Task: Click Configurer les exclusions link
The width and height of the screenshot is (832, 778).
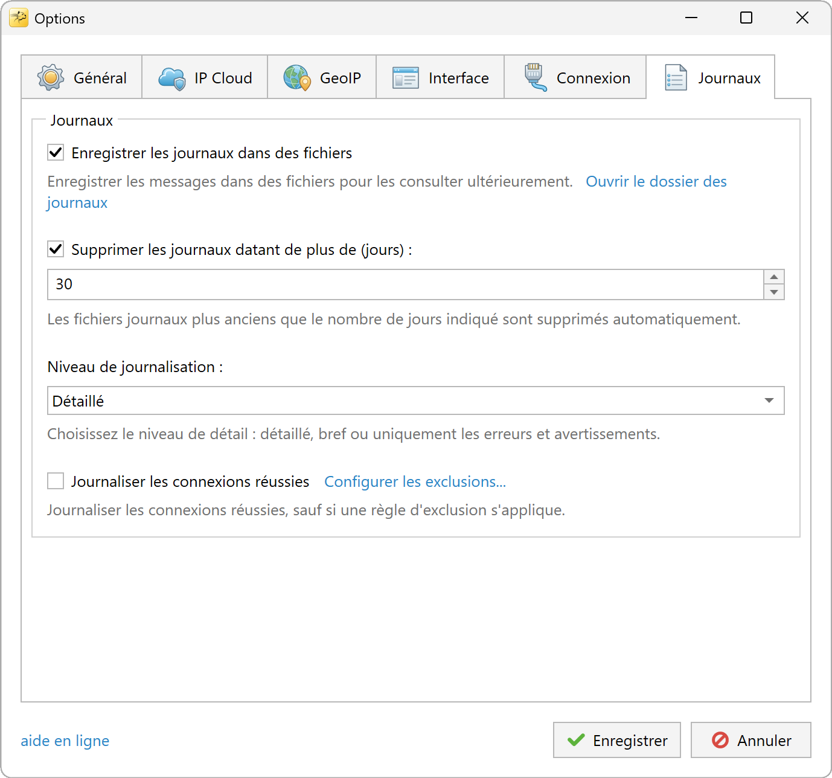Action: [x=415, y=481]
